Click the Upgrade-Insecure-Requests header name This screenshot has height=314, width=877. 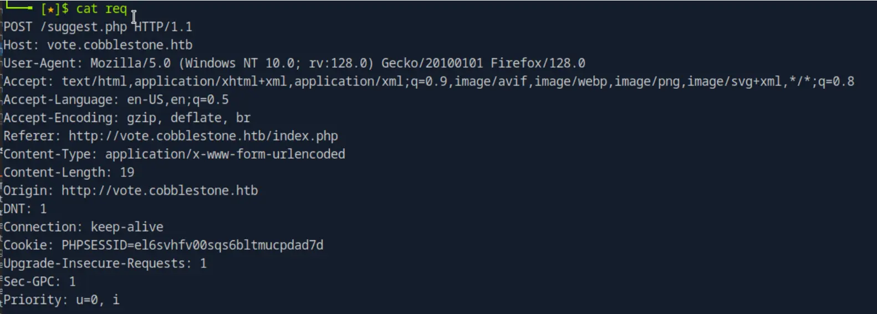[94, 264]
